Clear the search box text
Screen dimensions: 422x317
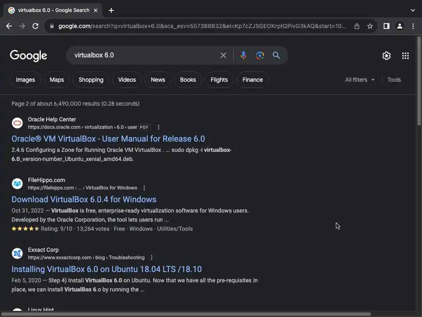223,55
